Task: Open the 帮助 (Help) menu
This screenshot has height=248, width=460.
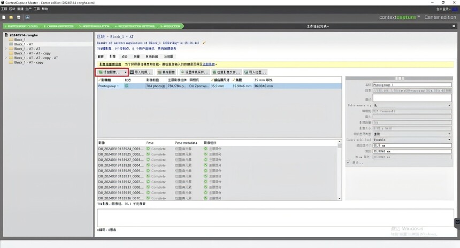Action: [x=44, y=9]
